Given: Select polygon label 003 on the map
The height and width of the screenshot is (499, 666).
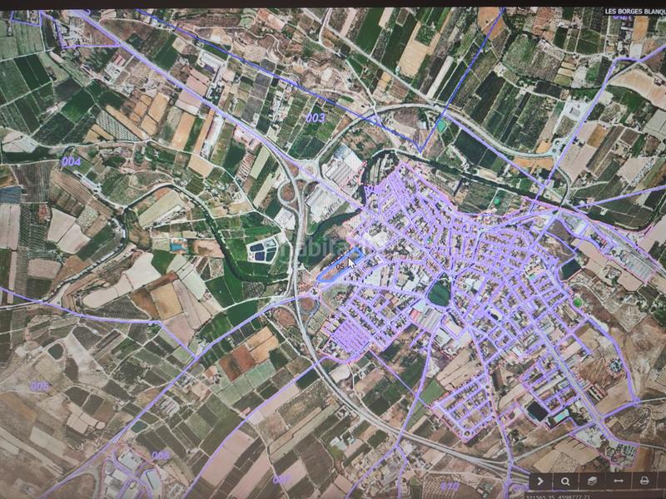Looking at the screenshot, I should click(x=315, y=118).
